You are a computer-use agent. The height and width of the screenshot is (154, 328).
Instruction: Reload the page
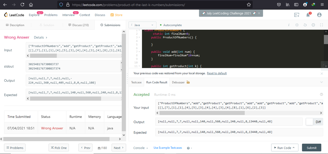[22, 5]
